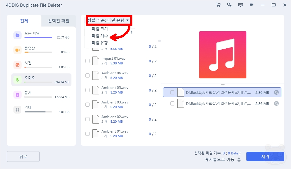Click the Ambient 05.wav file icon
291x169 pixels.
[96, 90]
